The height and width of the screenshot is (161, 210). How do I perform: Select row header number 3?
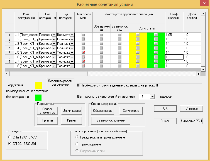tap(9, 44)
